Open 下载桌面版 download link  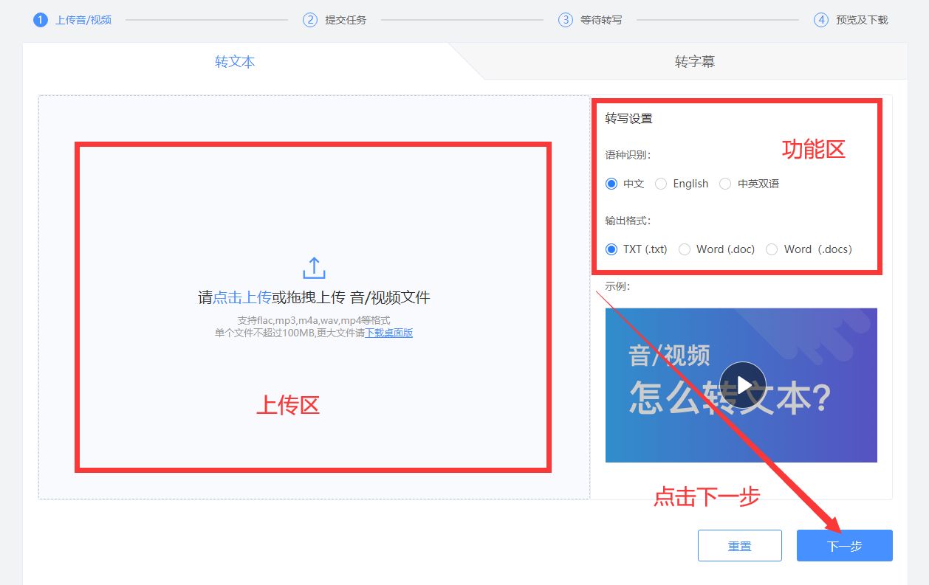click(x=389, y=333)
